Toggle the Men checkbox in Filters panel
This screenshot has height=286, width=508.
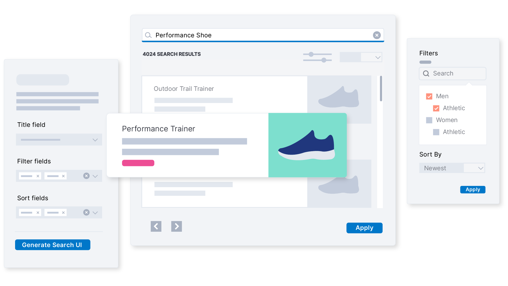click(428, 96)
